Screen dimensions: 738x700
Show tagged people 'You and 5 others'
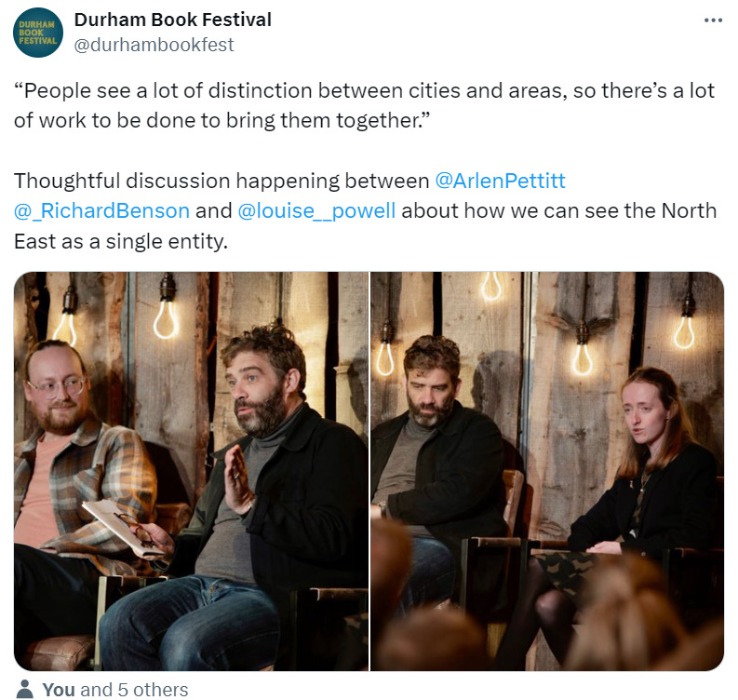click(x=114, y=690)
